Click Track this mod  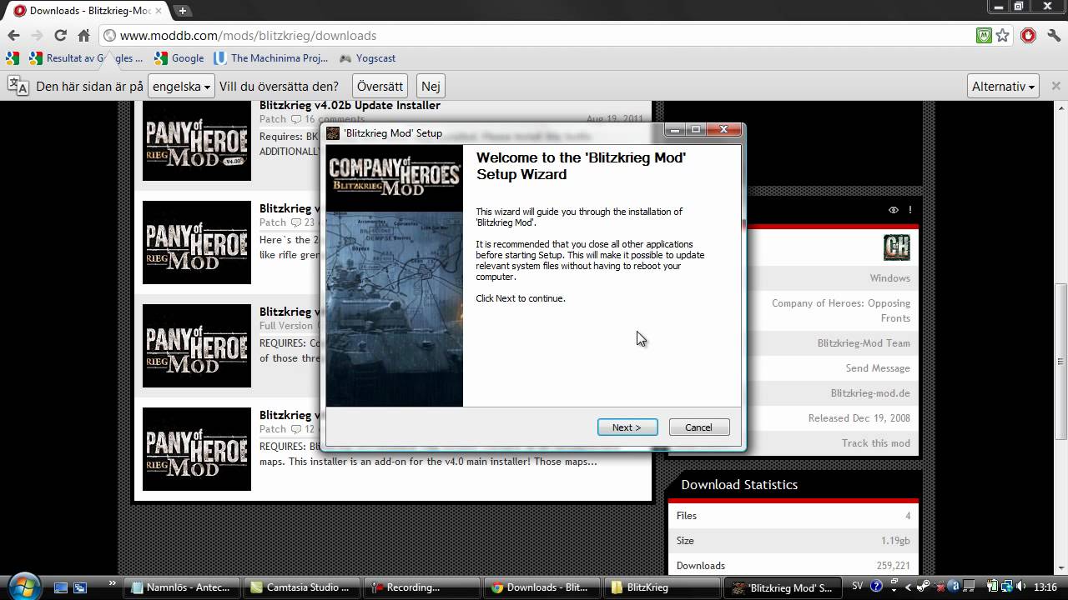click(876, 443)
